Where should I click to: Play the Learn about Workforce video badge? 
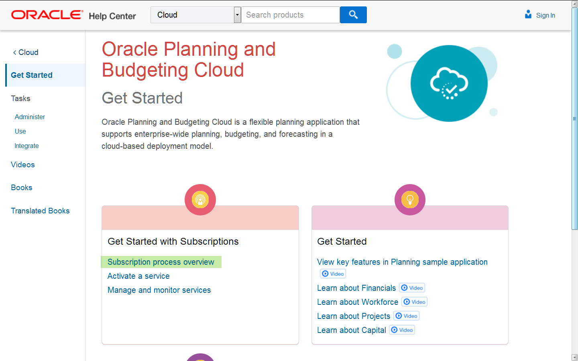coord(415,302)
